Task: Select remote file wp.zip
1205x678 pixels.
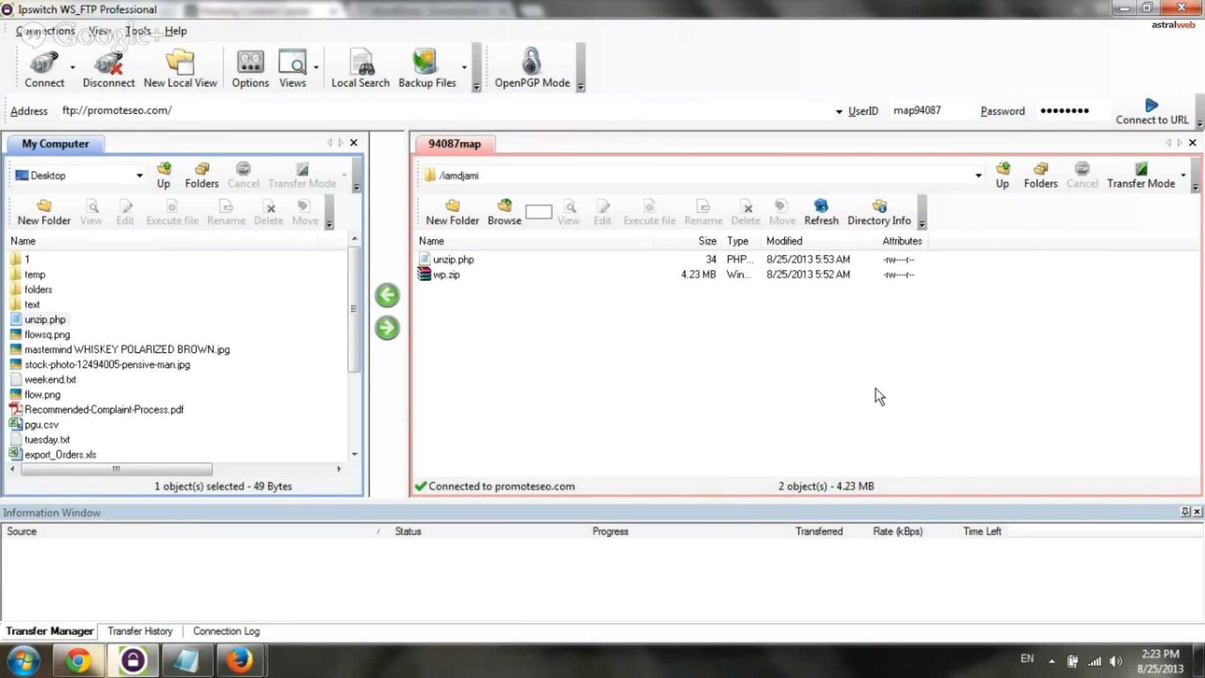Action: click(446, 274)
